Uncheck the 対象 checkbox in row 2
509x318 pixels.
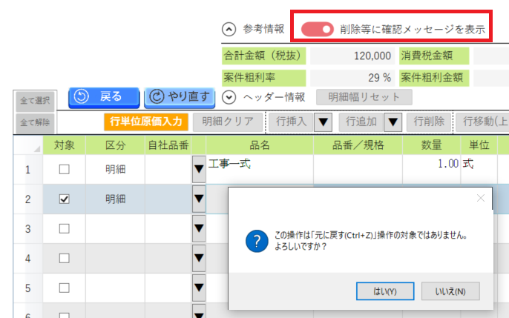64,199
